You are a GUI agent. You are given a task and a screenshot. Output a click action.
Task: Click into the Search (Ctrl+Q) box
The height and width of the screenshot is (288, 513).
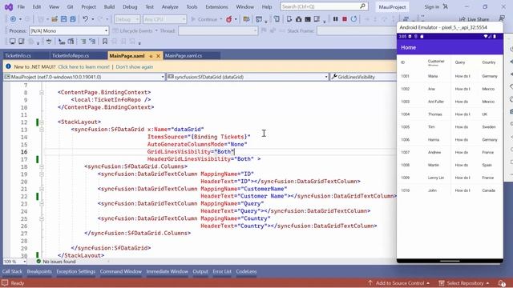coord(324,6)
